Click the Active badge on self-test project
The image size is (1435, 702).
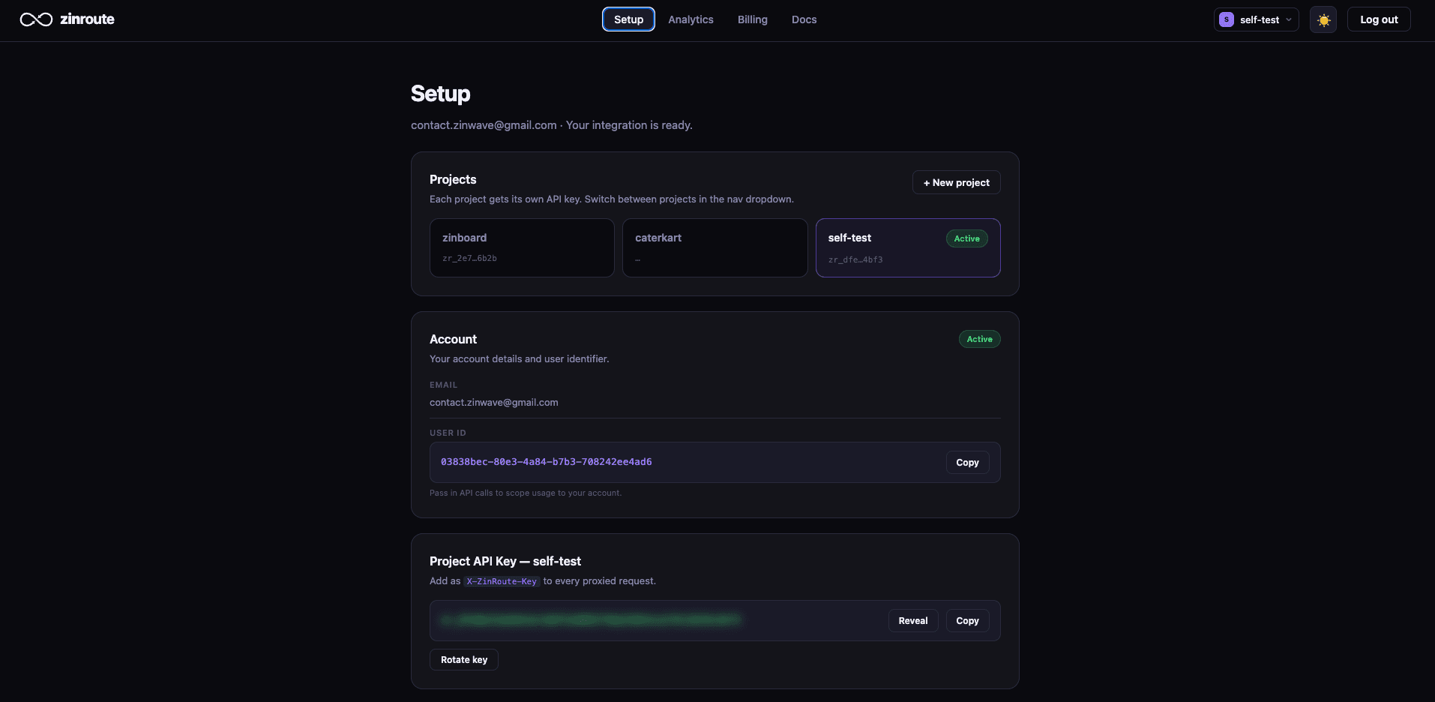tap(966, 238)
